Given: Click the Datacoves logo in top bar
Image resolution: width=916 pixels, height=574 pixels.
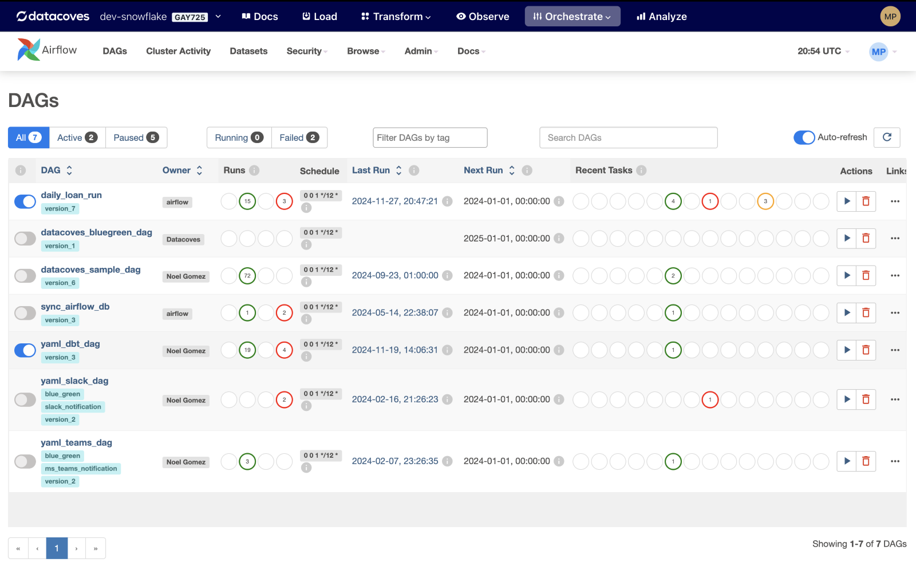Looking at the screenshot, I should click(53, 17).
